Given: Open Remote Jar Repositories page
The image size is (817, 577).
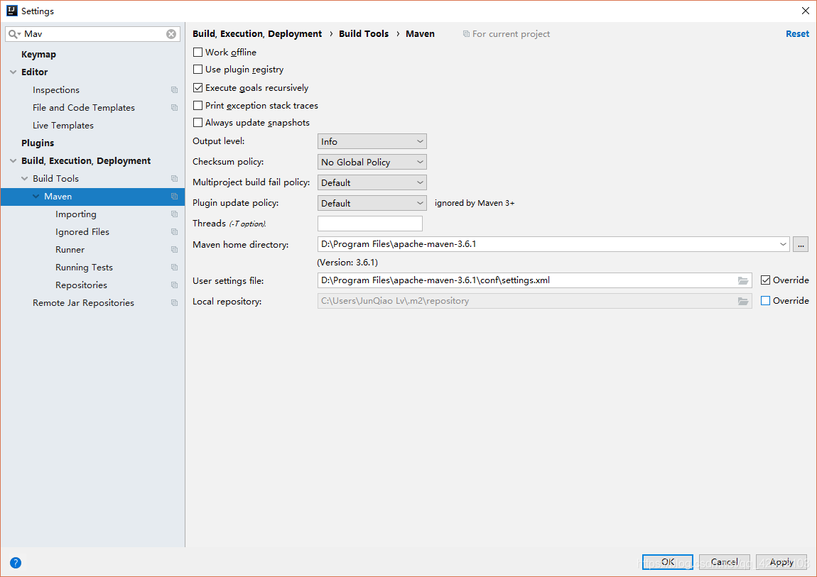Looking at the screenshot, I should pyautogui.click(x=83, y=303).
